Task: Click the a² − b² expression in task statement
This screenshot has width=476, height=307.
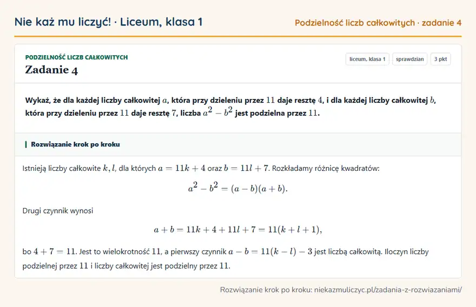Action: click(217, 112)
